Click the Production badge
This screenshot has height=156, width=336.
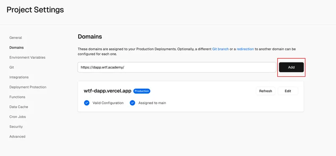[x=142, y=91]
